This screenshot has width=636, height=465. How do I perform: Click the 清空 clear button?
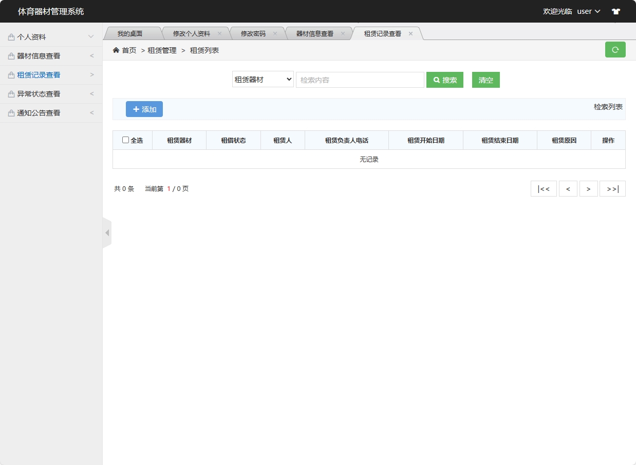coord(485,80)
